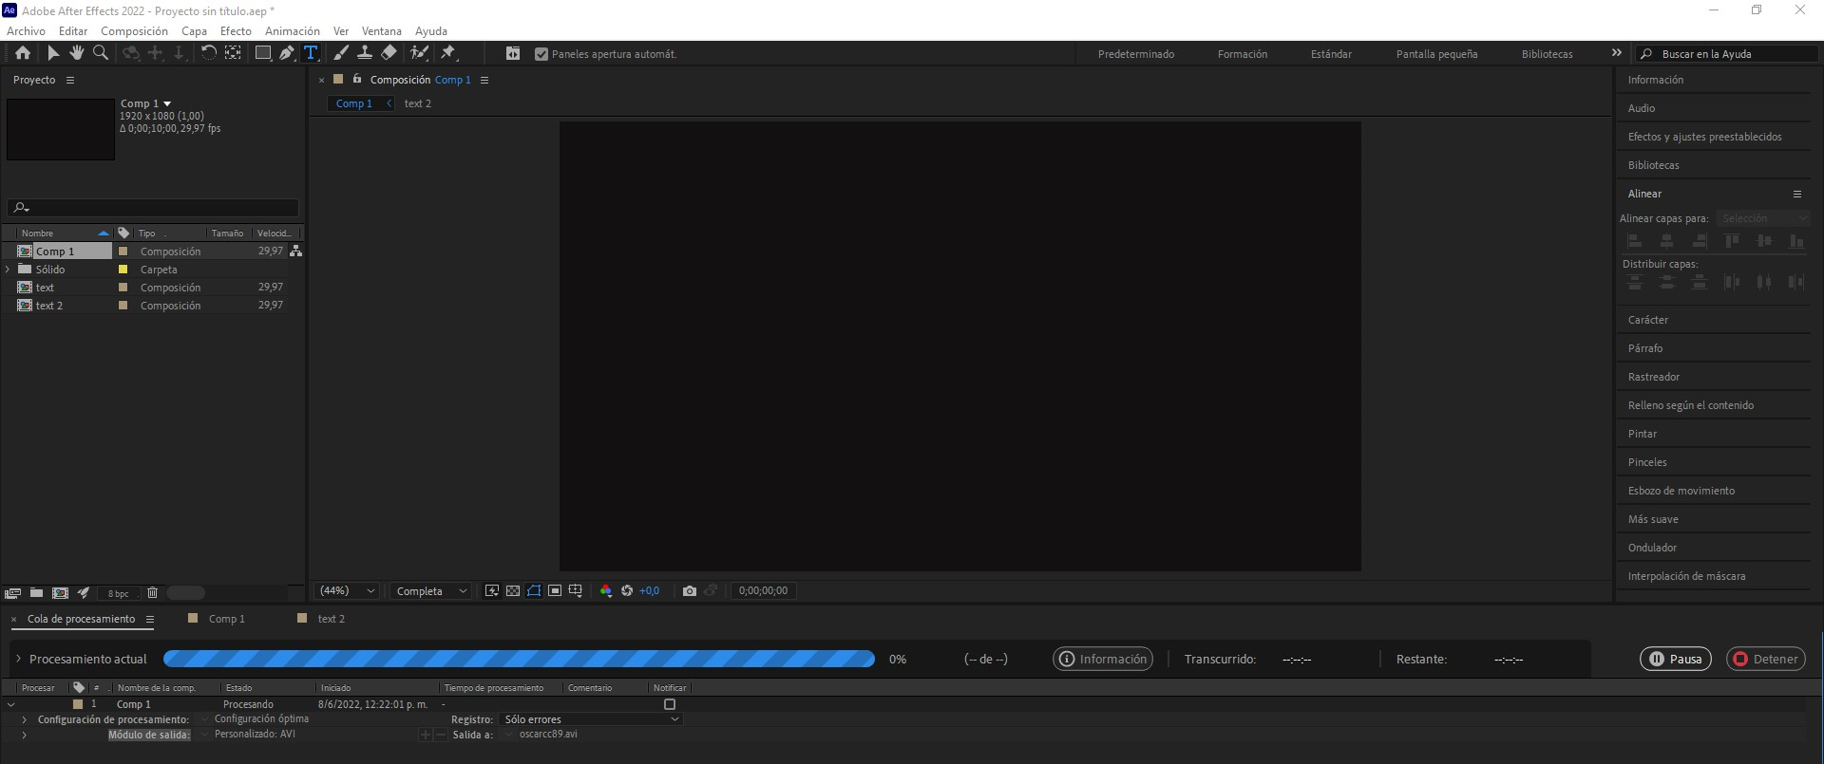Toggle Notificar checkbox for Comp 1
The width and height of the screenshot is (1824, 764).
670,704
